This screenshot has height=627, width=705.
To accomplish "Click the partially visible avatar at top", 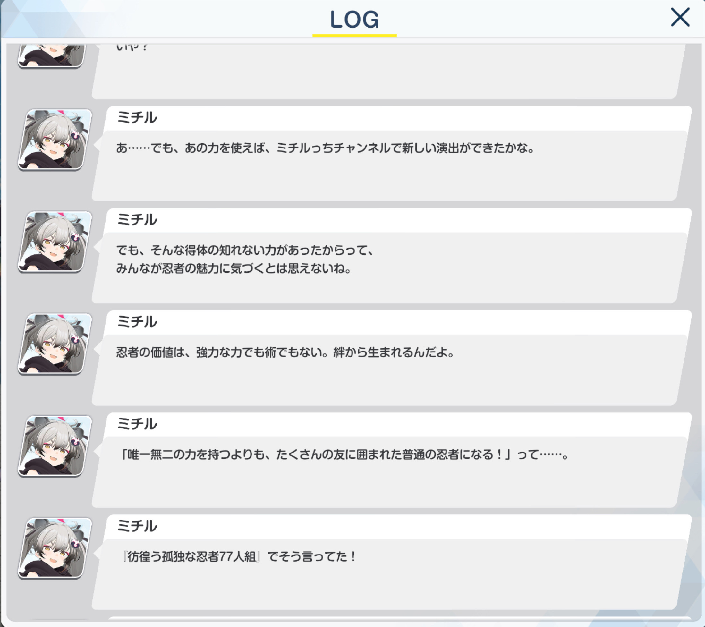I will (x=52, y=55).
